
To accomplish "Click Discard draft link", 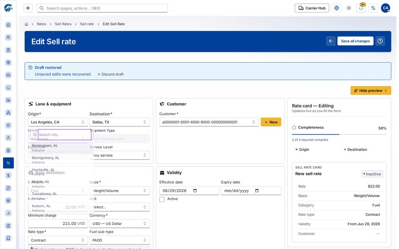I will coord(111,74).
